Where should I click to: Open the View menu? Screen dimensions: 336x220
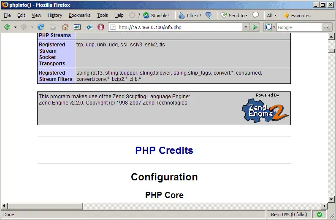(x=36, y=15)
